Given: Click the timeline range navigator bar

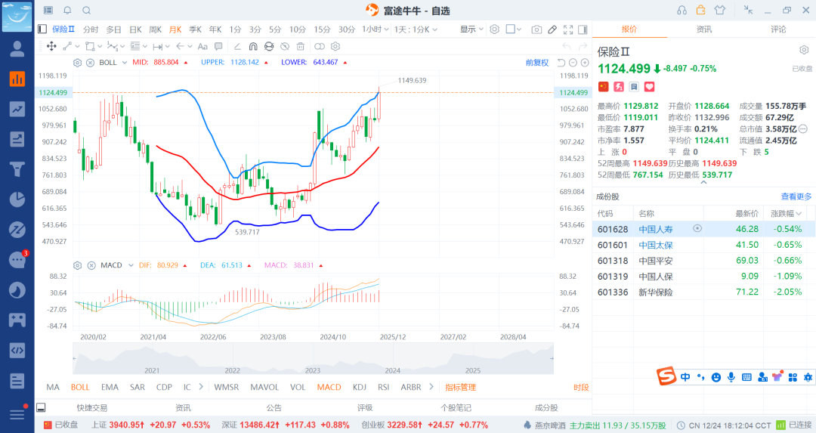Looking at the screenshot, I should tap(313, 359).
